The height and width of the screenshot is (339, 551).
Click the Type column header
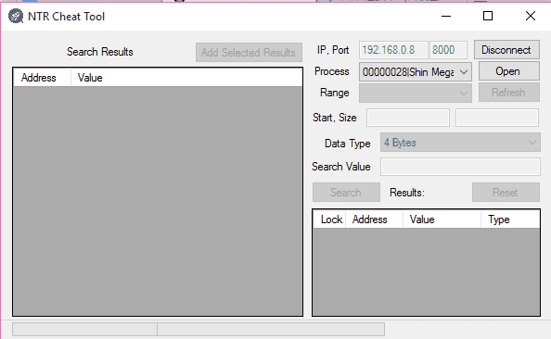point(510,220)
